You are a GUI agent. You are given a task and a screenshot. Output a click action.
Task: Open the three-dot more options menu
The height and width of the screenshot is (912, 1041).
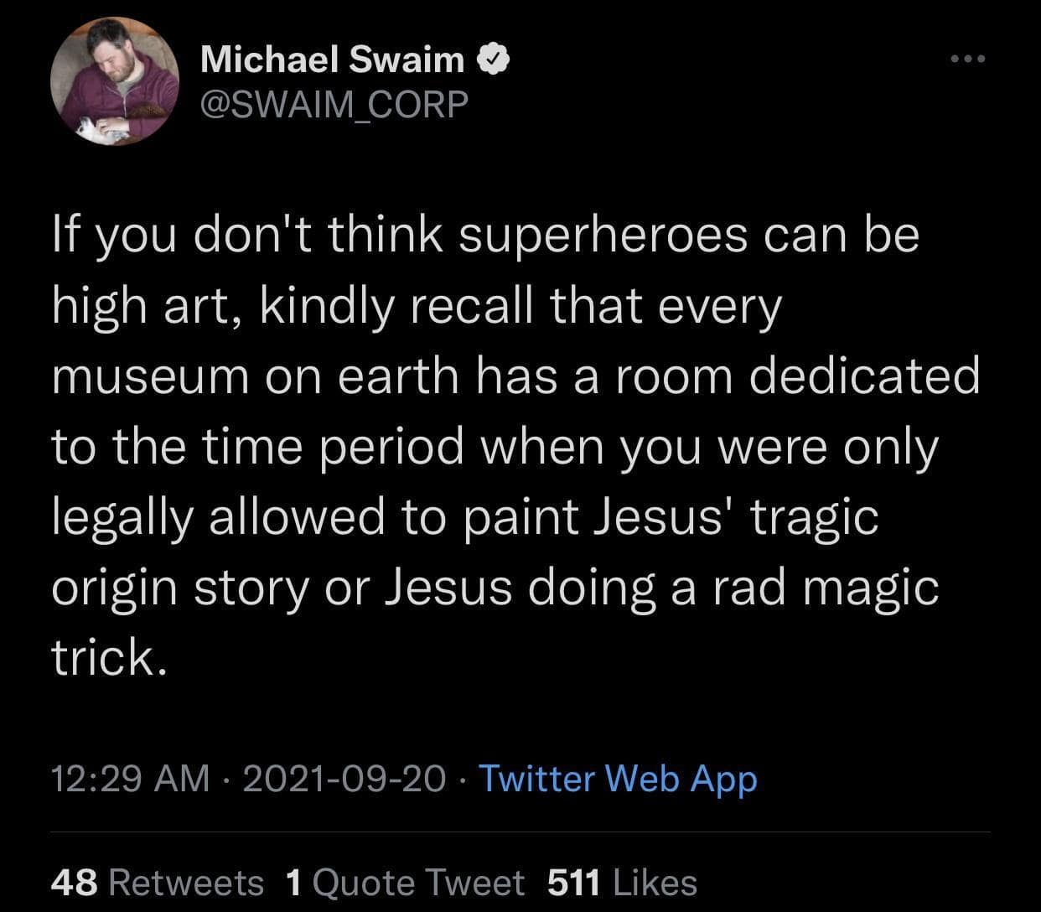point(968,60)
